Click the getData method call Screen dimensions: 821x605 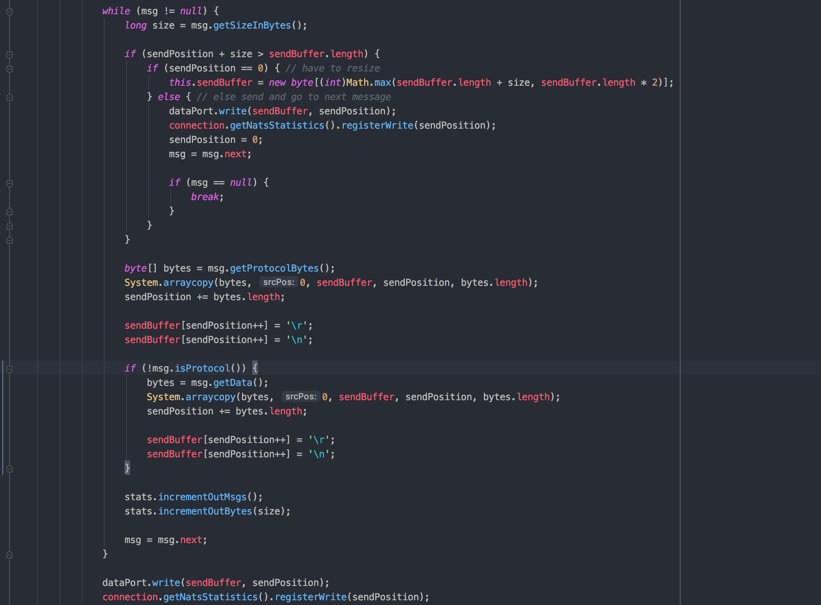[232, 383]
